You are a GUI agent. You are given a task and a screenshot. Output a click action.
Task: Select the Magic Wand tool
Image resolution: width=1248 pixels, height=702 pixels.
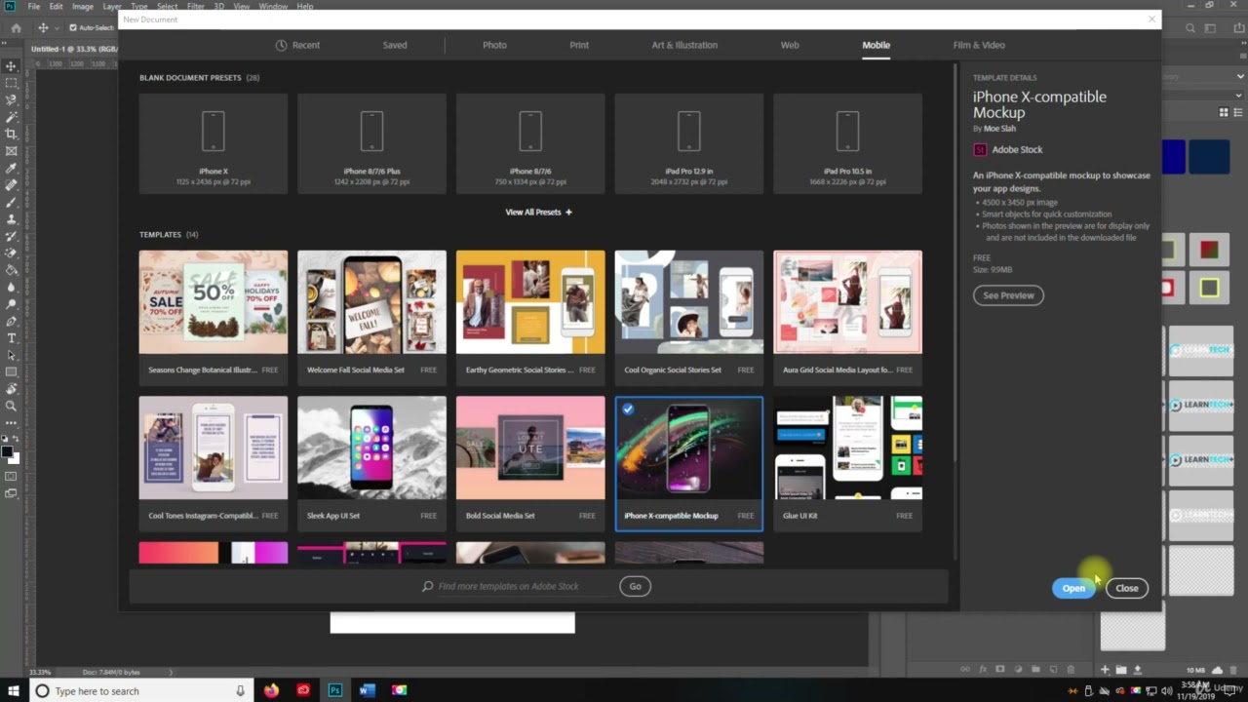[x=12, y=117]
